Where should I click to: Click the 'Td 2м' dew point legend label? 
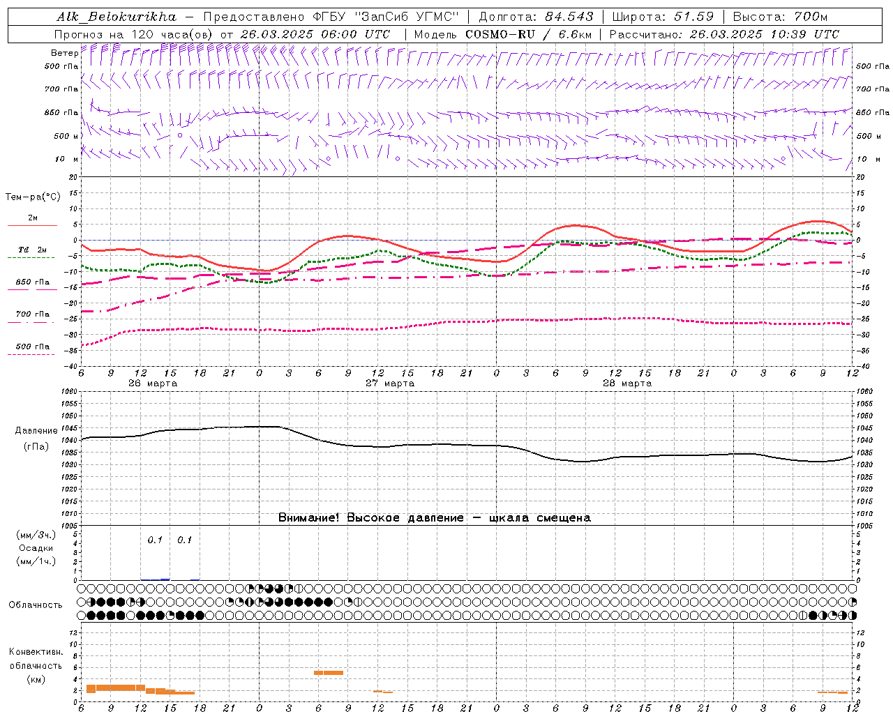32,250
